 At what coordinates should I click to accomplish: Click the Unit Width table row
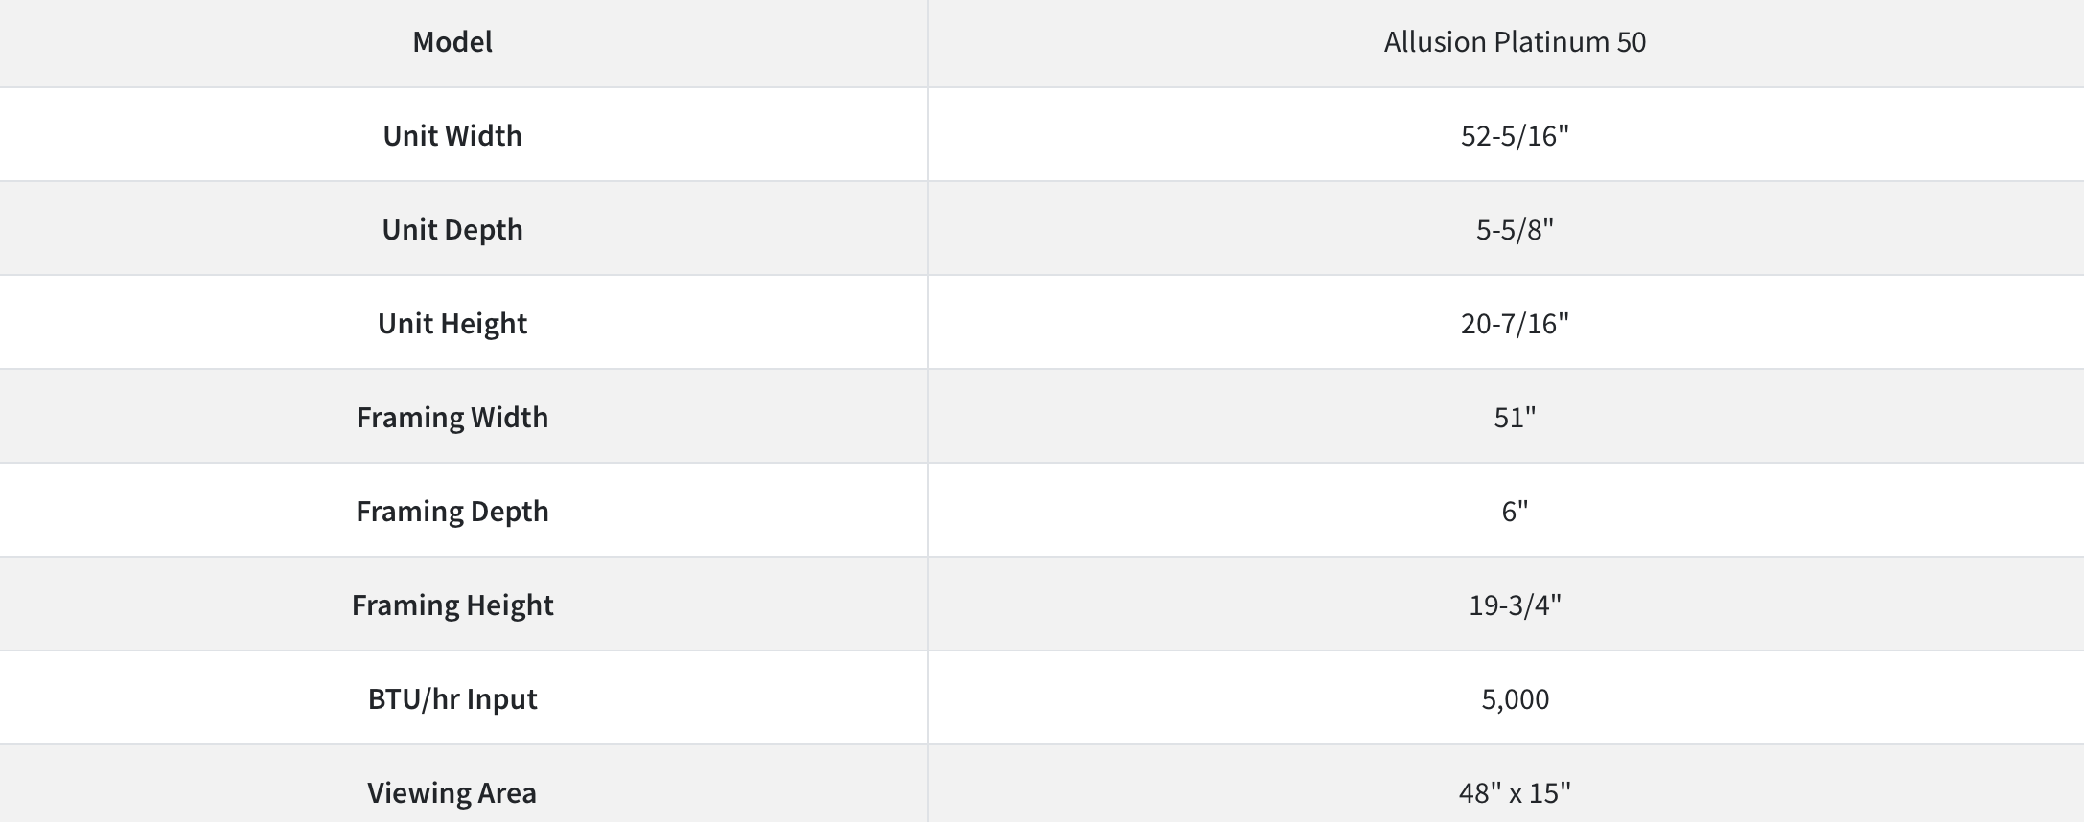(x=1042, y=135)
